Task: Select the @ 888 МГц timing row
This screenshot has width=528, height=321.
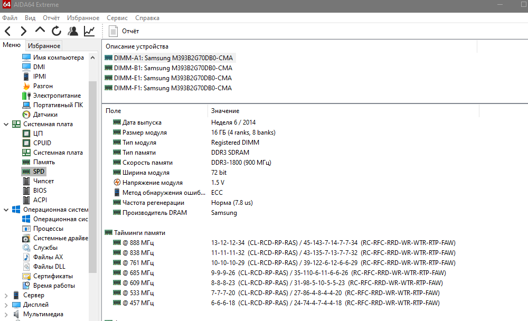Action: click(284, 243)
